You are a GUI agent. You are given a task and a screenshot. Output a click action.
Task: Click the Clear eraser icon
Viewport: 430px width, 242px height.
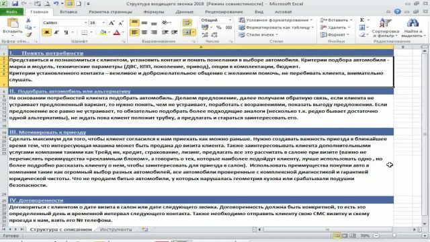pos(362,35)
